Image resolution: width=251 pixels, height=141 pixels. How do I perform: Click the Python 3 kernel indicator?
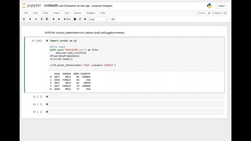[x=218, y=13]
